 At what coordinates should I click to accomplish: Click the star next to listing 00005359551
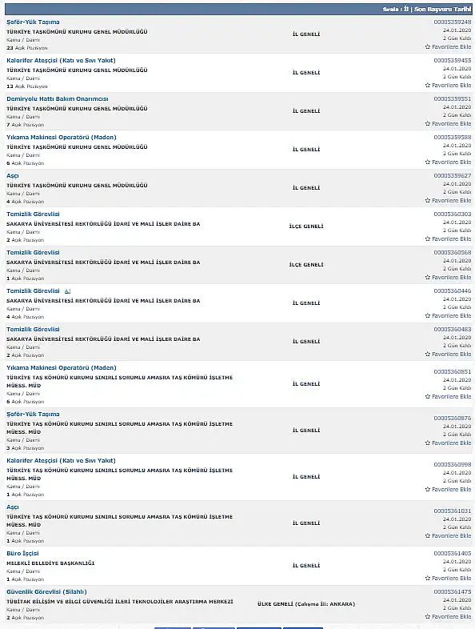(x=427, y=124)
